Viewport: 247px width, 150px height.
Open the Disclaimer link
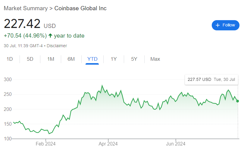(x=57, y=46)
